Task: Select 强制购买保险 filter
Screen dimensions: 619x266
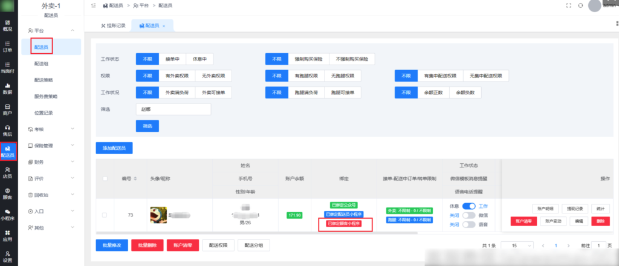Action: pos(309,59)
